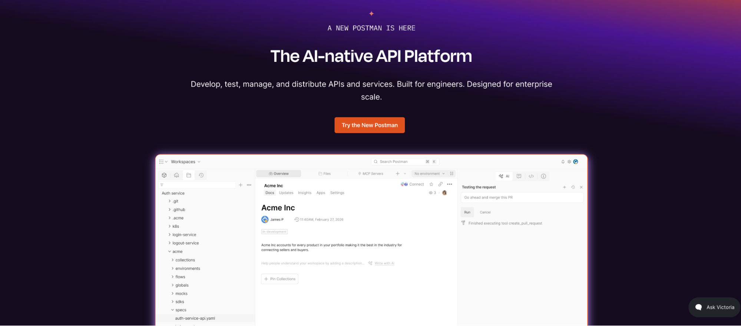
Task: Select the Auth service root item
Action: tap(173, 193)
